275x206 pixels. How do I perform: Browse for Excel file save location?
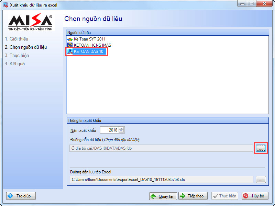click(261, 180)
